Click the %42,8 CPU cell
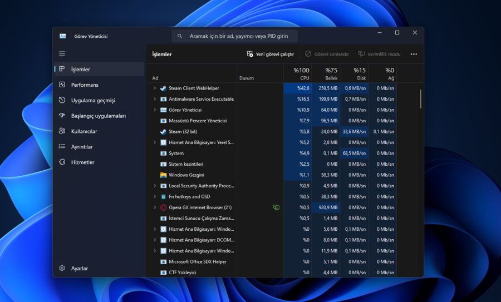The width and height of the screenshot is (501, 302). pyautogui.click(x=297, y=88)
